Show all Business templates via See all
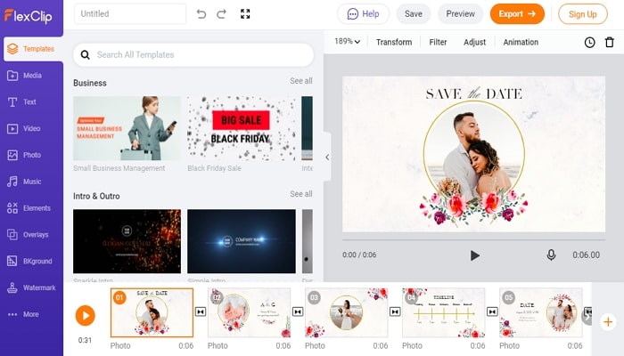The width and height of the screenshot is (624, 356). click(301, 81)
